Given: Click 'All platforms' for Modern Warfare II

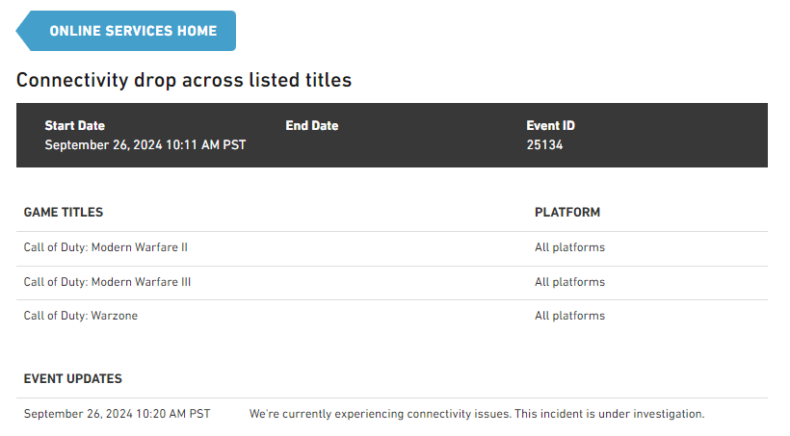Looking at the screenshot, I should 570,247.
